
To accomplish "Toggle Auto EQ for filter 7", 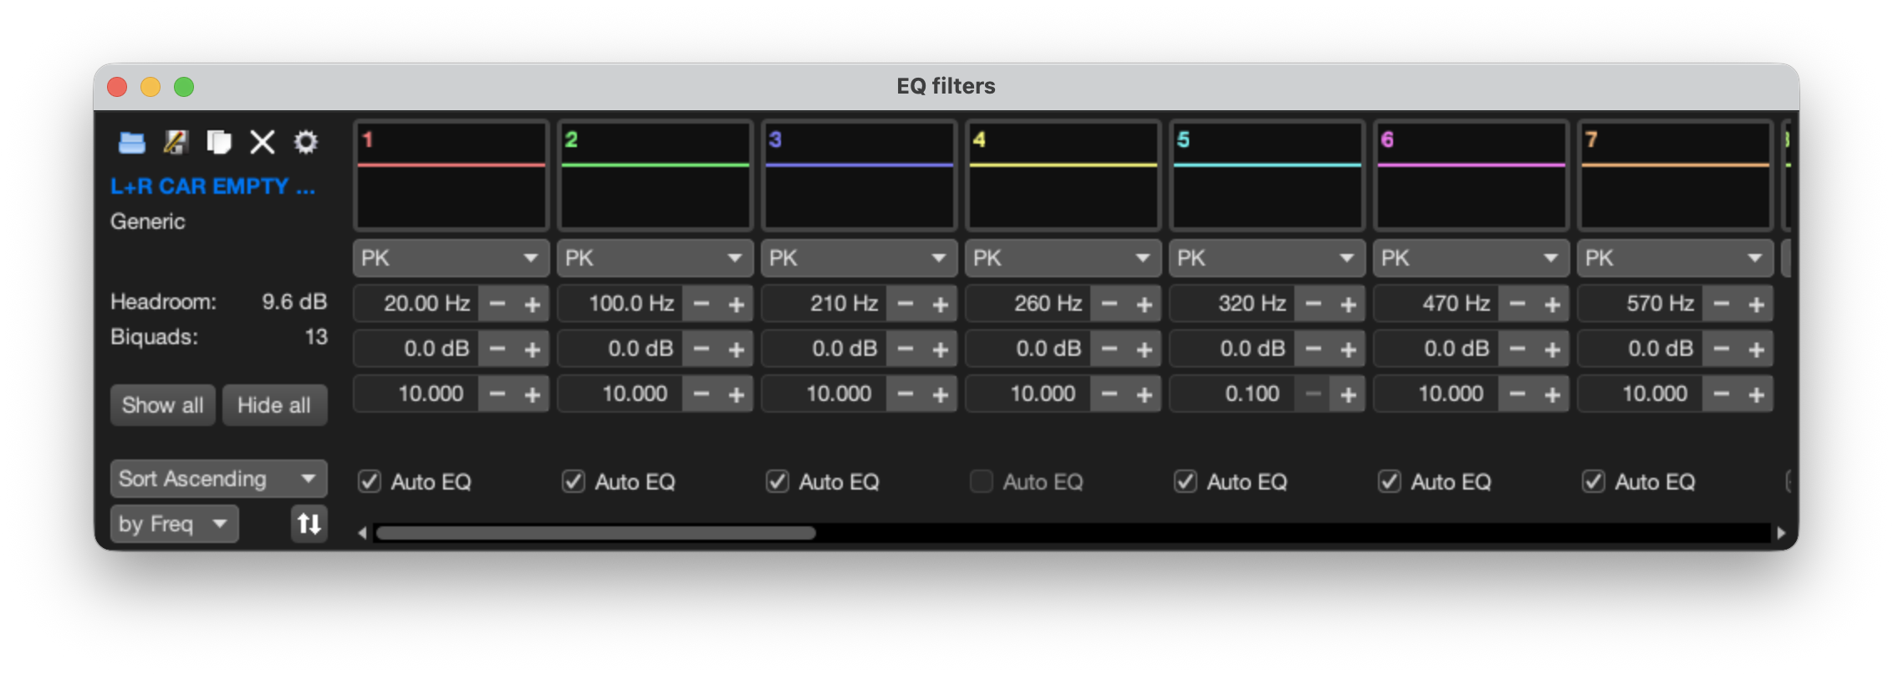I will pyautogui.click(x=1594, y=481).
